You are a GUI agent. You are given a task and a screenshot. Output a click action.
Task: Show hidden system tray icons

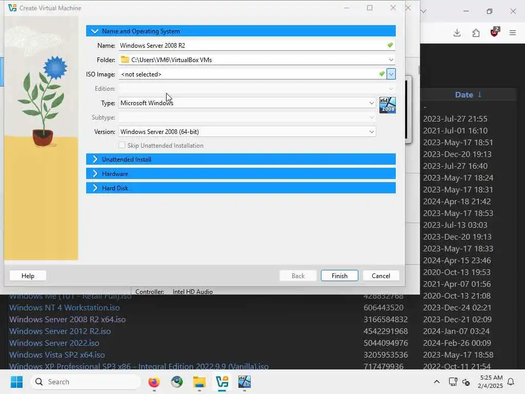point(437,382)
